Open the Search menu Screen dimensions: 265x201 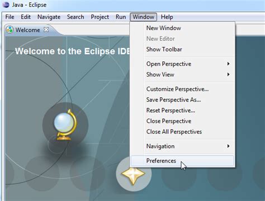click(75, 17)
